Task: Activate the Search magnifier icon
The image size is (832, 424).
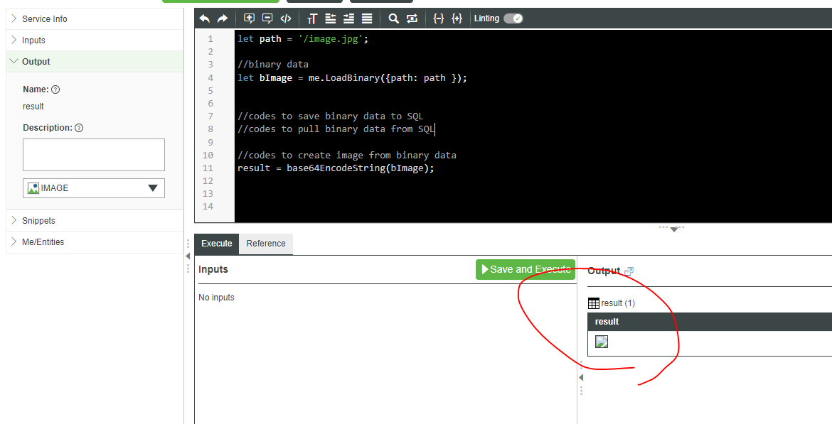Action: tap(393, 18)
